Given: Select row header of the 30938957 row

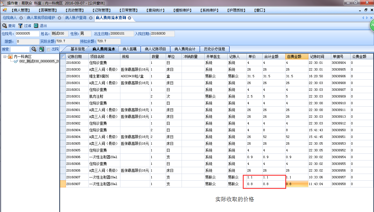Looking at the screenshot, I should 63,177.
